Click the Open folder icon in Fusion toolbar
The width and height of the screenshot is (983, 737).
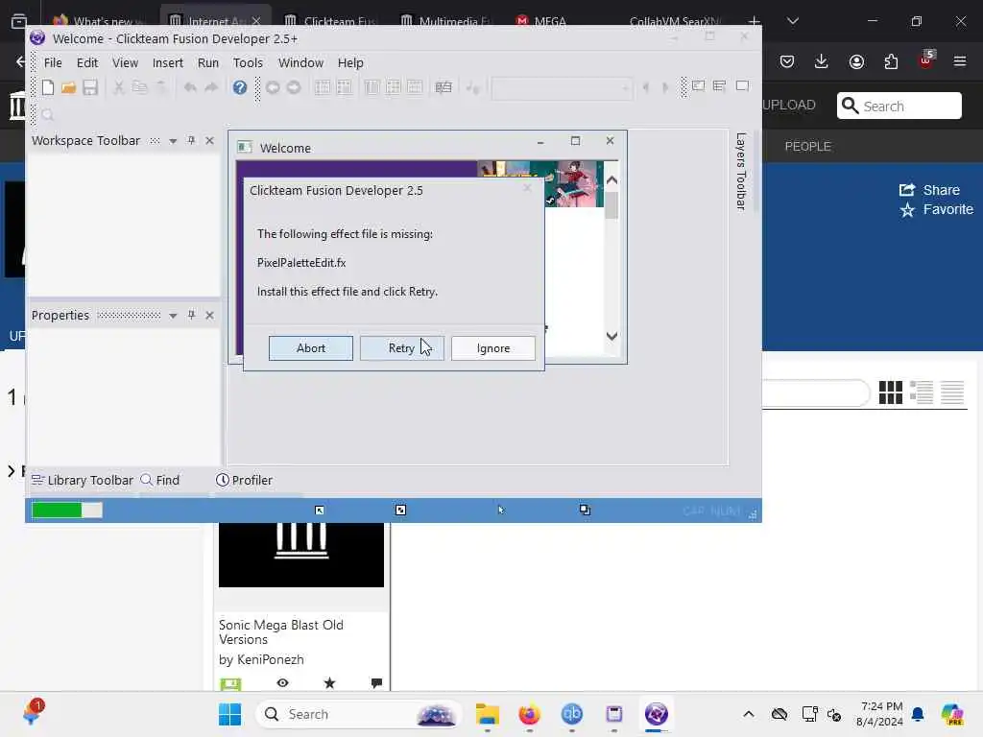[68, 87]
